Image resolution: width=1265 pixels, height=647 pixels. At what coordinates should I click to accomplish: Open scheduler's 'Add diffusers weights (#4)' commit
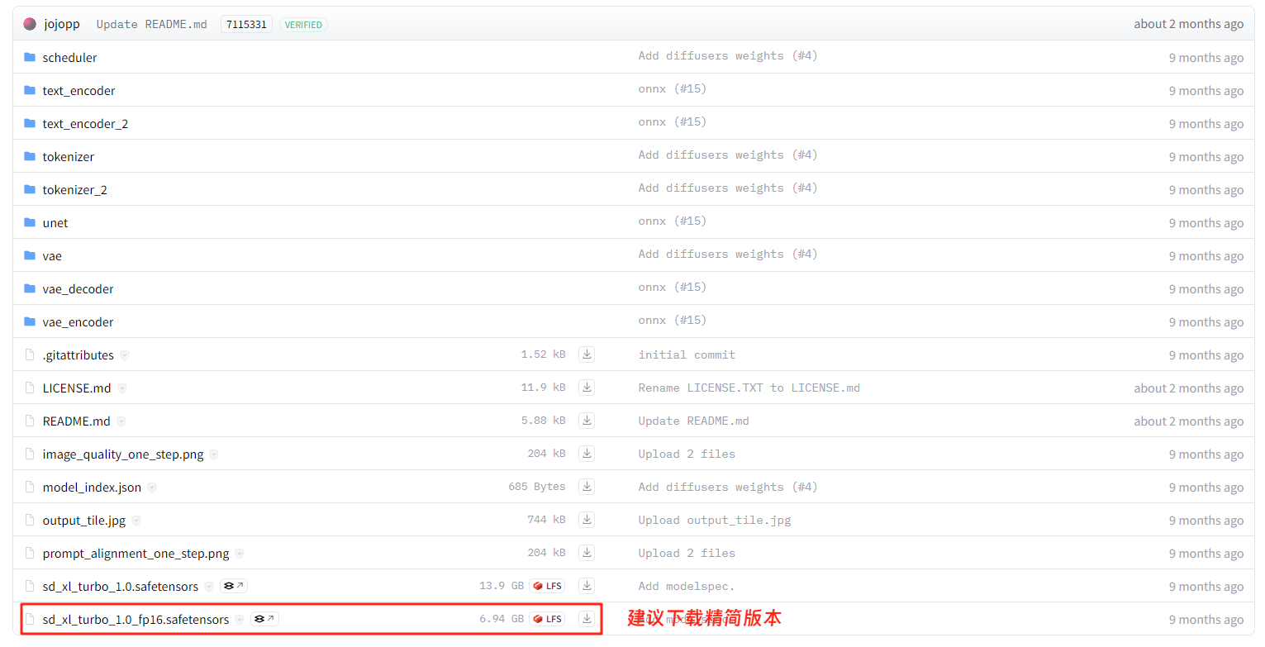pos(728,55)
